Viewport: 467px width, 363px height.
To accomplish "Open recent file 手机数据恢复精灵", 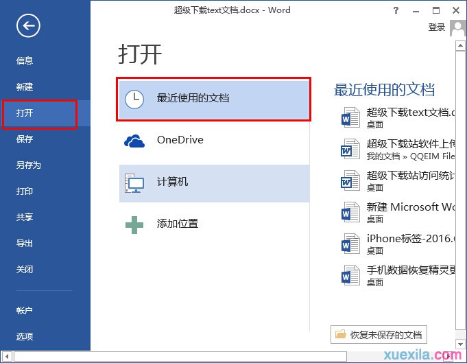I will pos(397,275).
